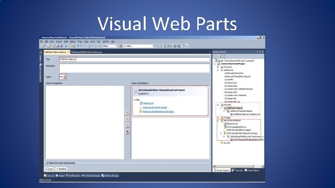The width and height of the screenshot is (335, 188).
Task: Click the Save toolbar icon
Action: click(x=58, y=46)
